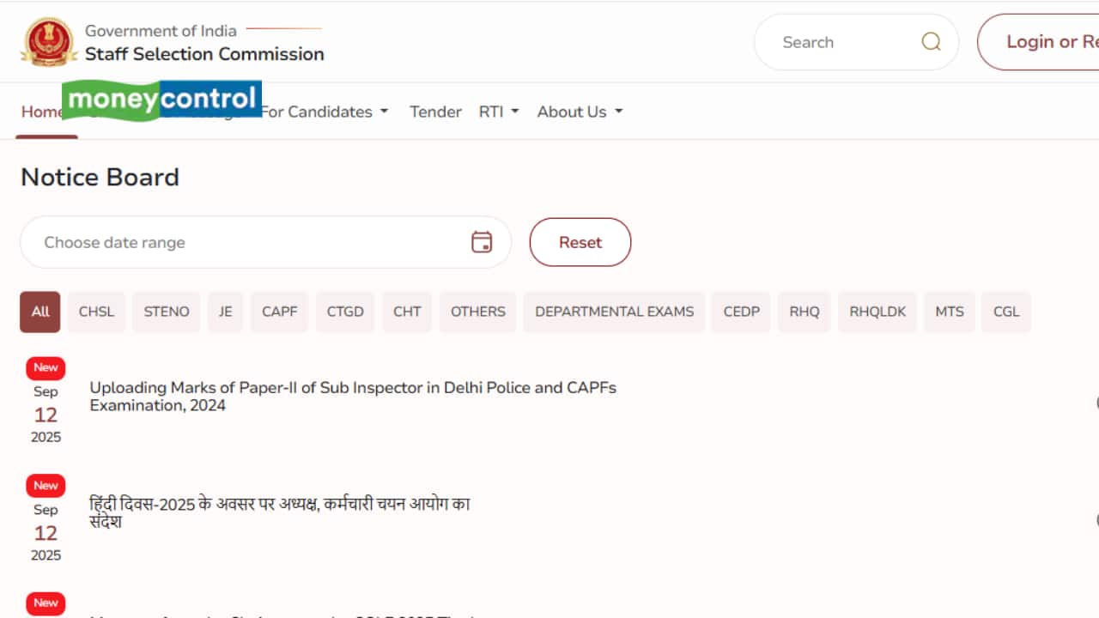
Task: Filter notices by CAPF category
Action: 279,312
